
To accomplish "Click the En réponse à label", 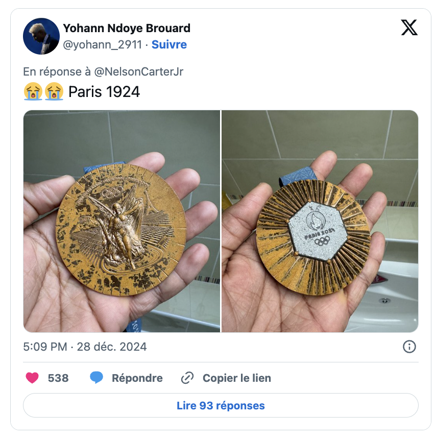I will [57, 72].
